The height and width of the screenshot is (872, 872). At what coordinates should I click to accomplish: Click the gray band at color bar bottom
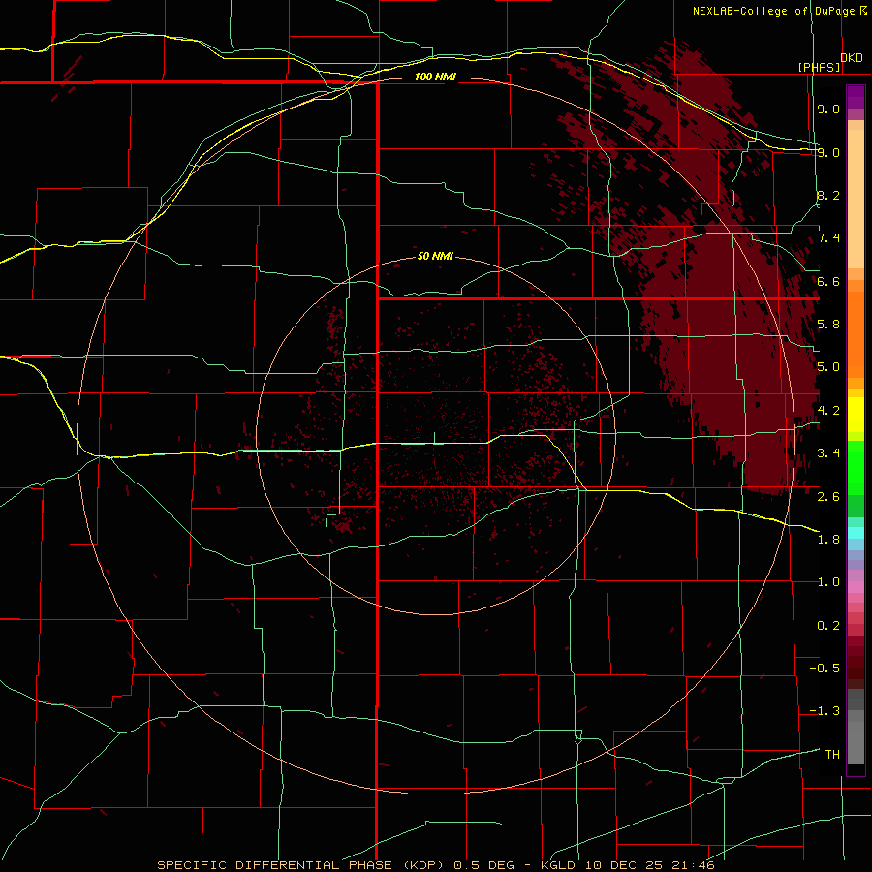tap(856, 737)
